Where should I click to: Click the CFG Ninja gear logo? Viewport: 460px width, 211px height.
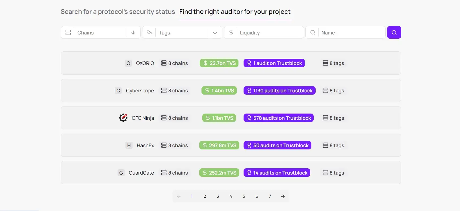point(123,118)
